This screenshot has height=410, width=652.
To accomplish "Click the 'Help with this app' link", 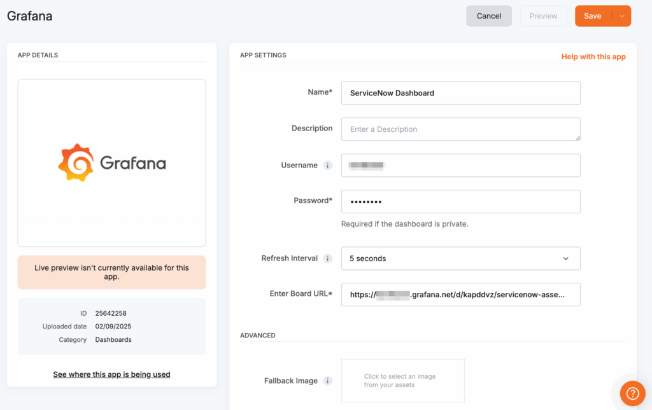I will point(593,57).
